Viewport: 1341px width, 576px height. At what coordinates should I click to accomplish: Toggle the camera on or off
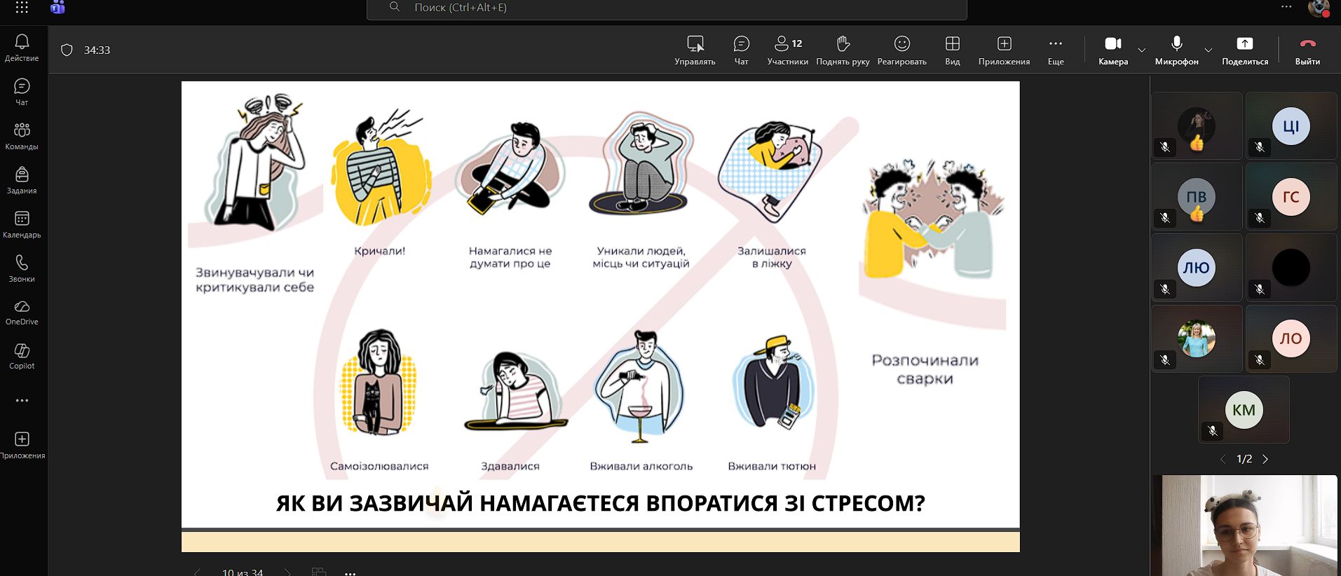click(1112, 50)
